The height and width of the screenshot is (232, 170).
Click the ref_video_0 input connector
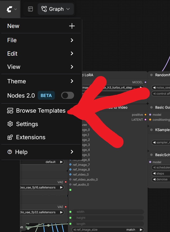pos(70,175)
